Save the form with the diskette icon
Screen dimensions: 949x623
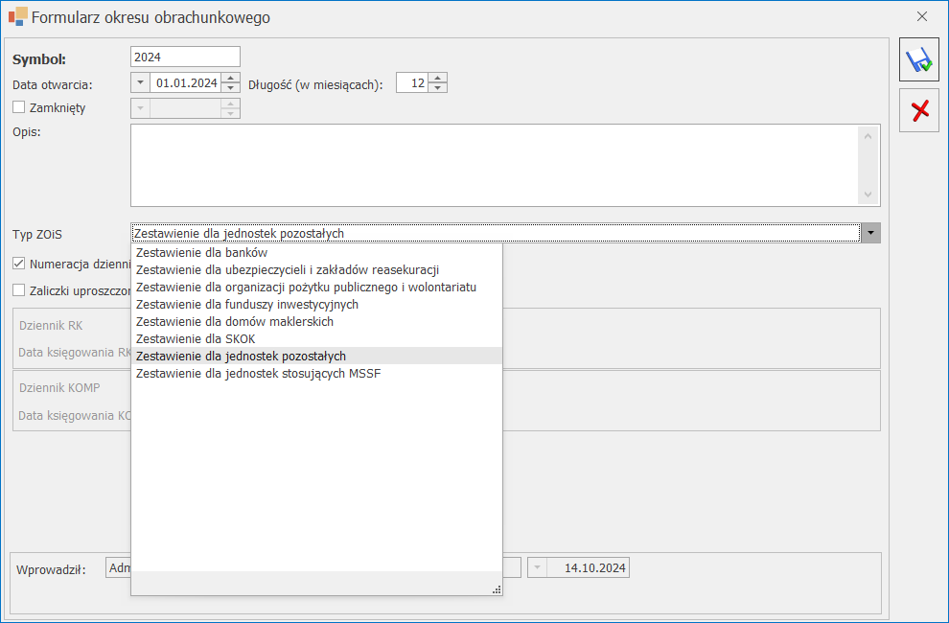pos(918,60)
